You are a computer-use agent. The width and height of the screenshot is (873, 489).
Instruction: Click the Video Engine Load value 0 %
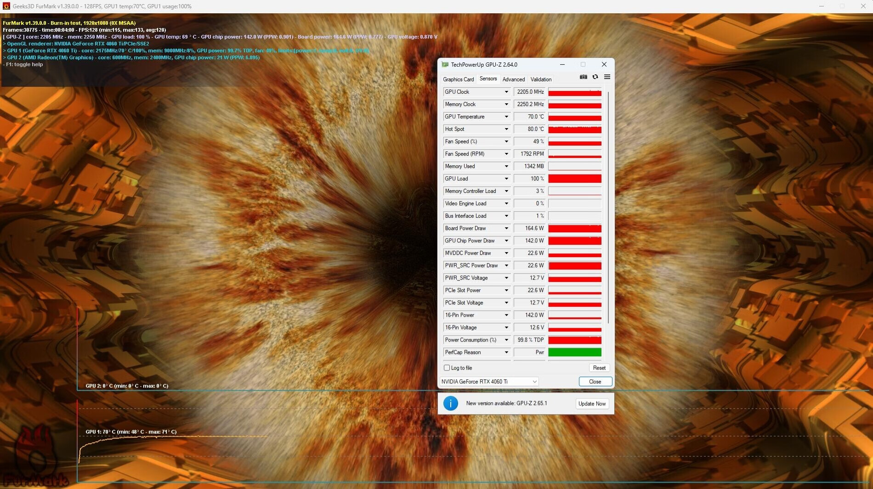[529, 203]
